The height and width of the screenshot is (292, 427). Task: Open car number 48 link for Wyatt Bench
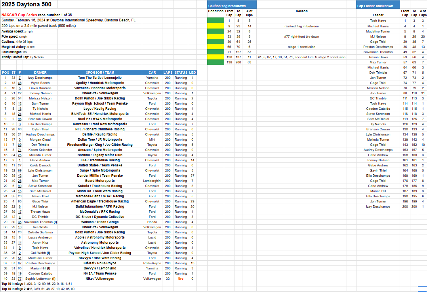pos(20,83)
